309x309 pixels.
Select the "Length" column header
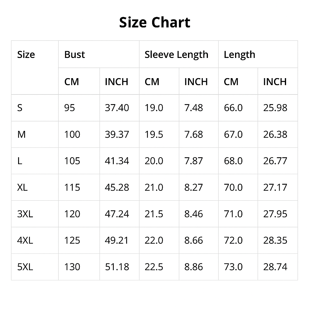click(239, 55)
